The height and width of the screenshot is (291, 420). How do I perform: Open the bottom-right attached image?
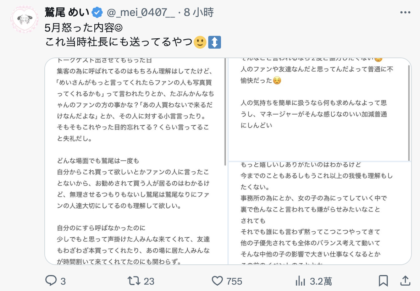pyautogui.click(x=320, y=213)
